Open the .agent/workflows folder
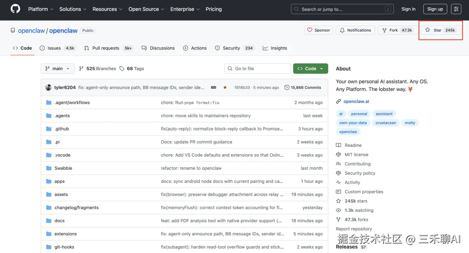This screenshot has width=469, height=253. click(x=72, y=102)
